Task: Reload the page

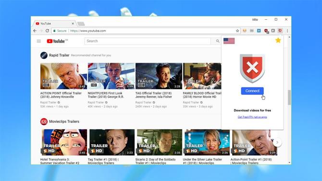Action: (47, 31)
